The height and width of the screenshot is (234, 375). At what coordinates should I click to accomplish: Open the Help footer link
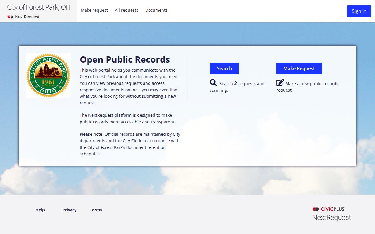click(x=40, y=210)
